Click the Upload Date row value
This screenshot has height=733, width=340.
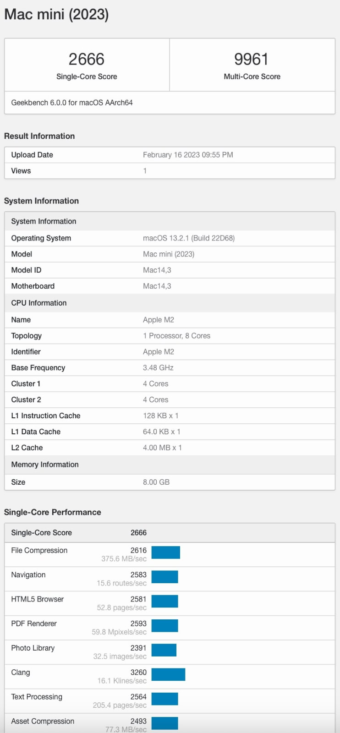click(x=188, y=155)
